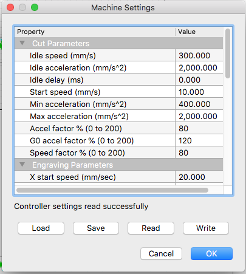Click the Property column header
Image resolution: width=246 pixels, height=274 pixels.
point(95,32)
